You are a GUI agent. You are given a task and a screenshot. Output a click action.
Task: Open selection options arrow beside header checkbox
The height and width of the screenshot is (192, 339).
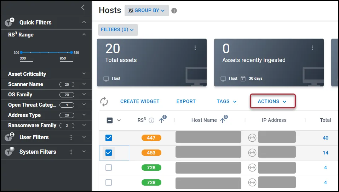pos(119,120)
